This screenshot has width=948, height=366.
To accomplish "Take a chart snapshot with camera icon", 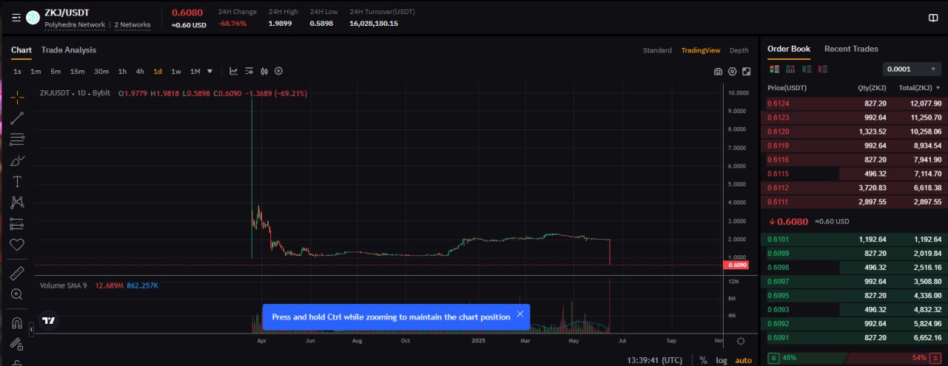I will (718, 72).
